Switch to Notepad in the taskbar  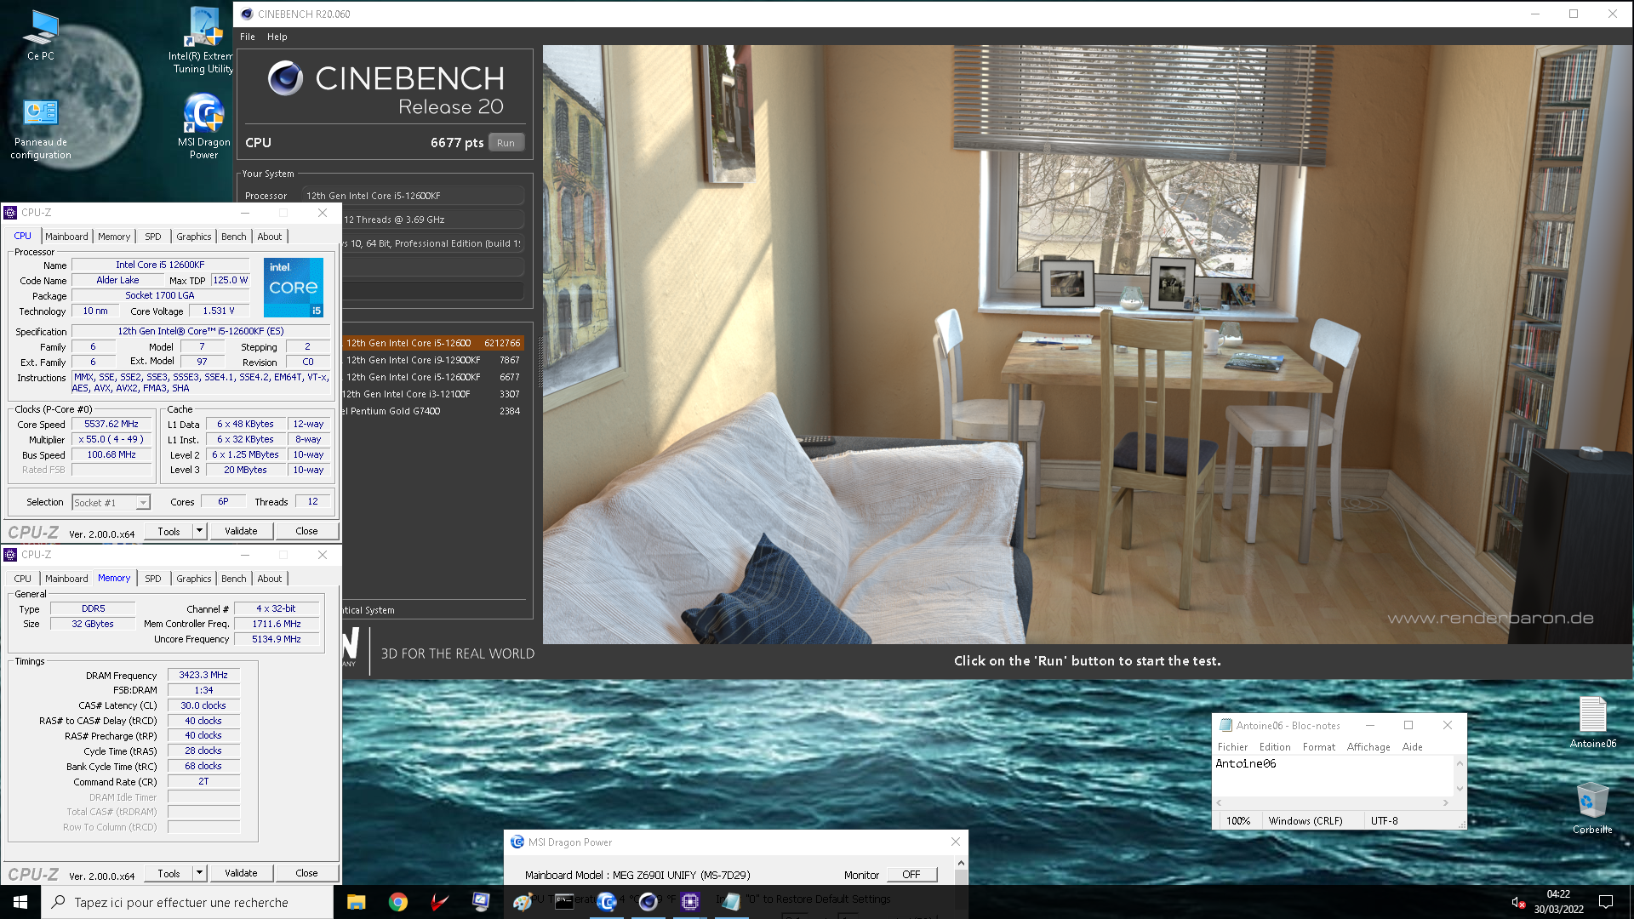tap(731, 902)
